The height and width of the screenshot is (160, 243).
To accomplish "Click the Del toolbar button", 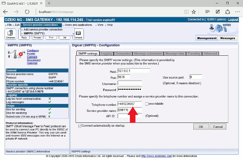I will pos(65,38).
